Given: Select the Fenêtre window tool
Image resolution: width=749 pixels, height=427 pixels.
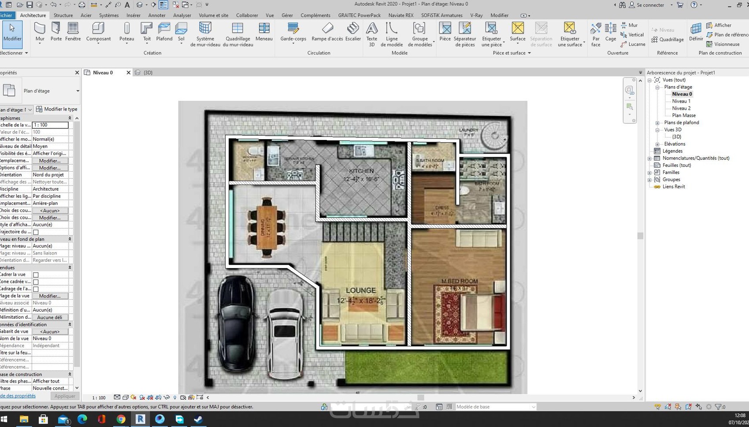Looking at the screenshot, I should tap(73, 32).
